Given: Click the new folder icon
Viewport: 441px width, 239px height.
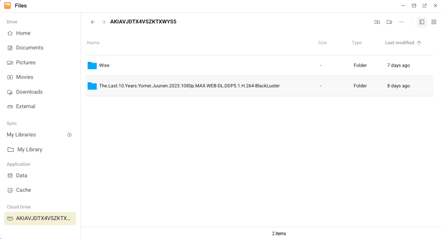Looking at the screenshot, I should click(389, 22).
